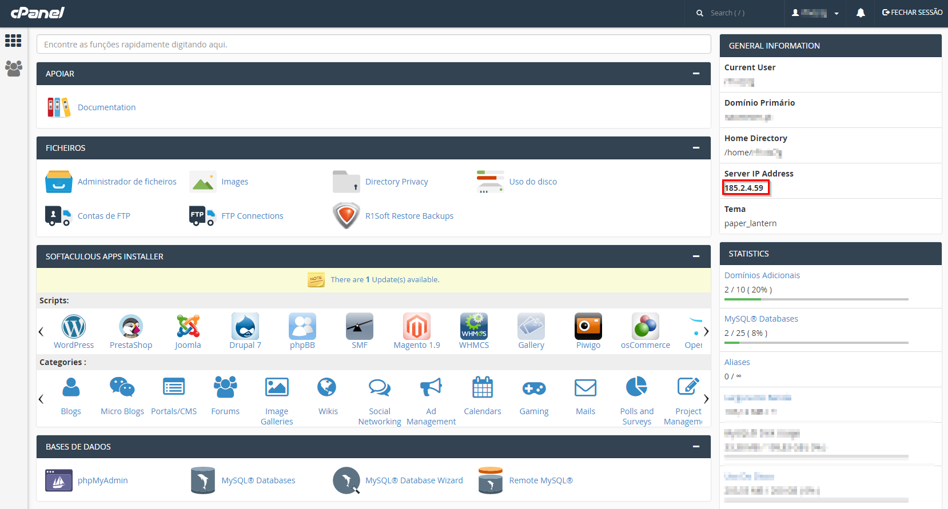Launch the PrestaShop installer icon

[131, 327]
